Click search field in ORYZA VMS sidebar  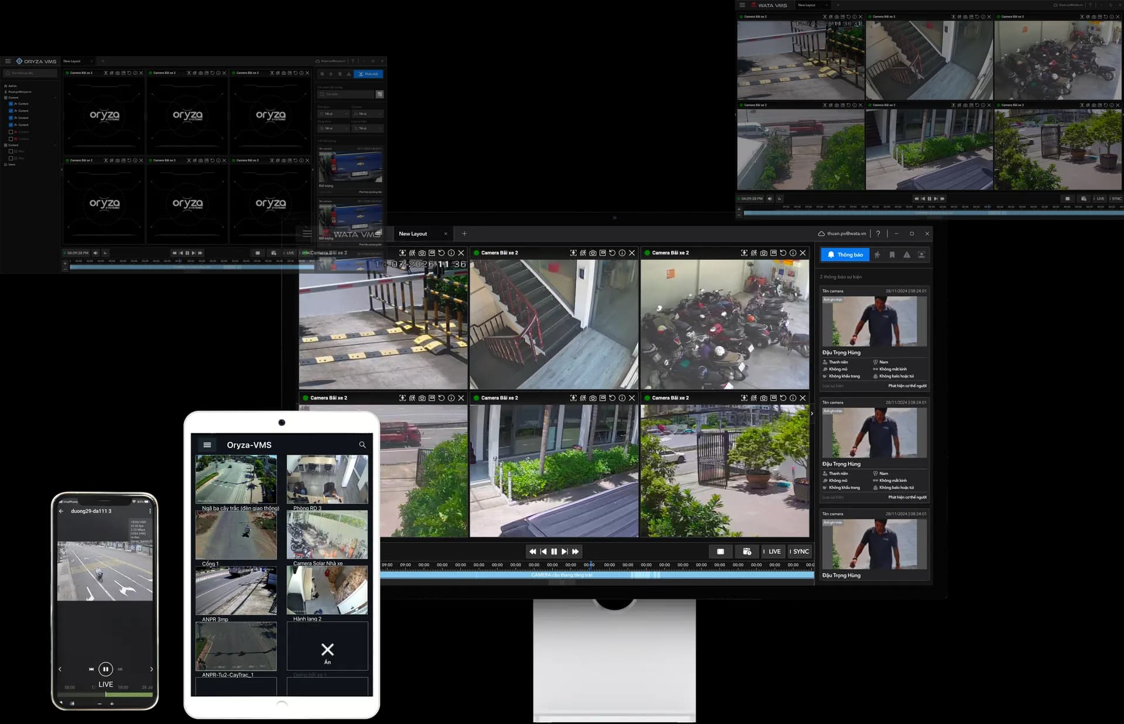(31, 73)
